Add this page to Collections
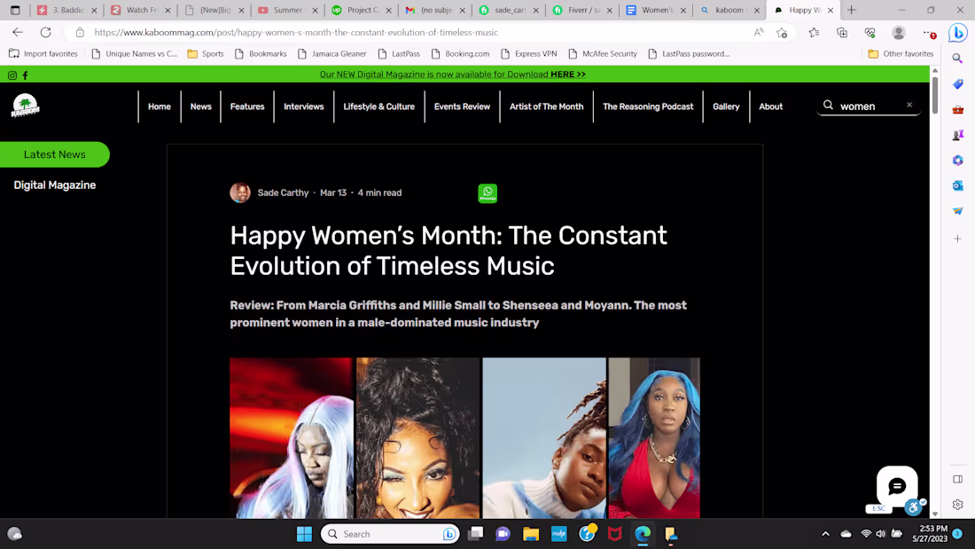This screenshot has width=975, height=549. coord(841,33)
